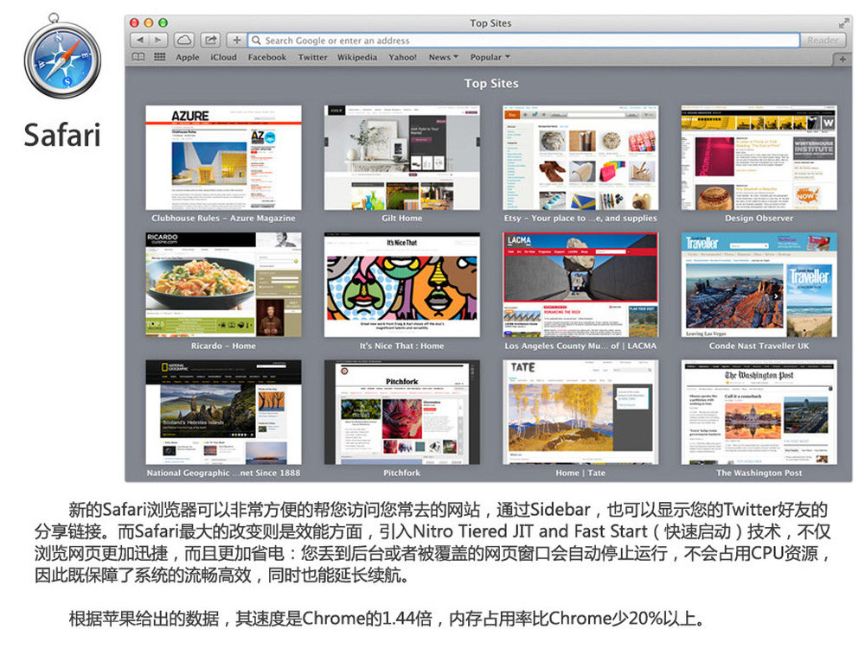Screen dimensions: 865x648
Task: Open the Twitter bookmark
Action: pos(313,57)
